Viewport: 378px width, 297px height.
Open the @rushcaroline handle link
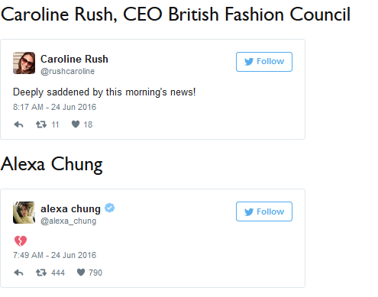pyautogui.click(x=68, y=71)
